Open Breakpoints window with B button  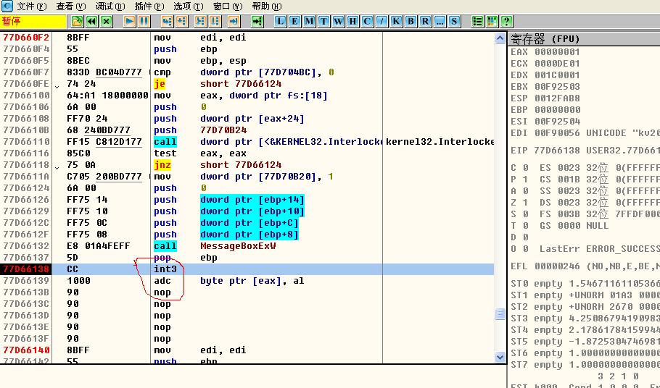coord(411,22)
